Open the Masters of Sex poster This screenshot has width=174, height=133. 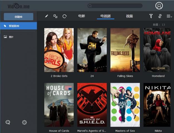[x=125, y=105]
